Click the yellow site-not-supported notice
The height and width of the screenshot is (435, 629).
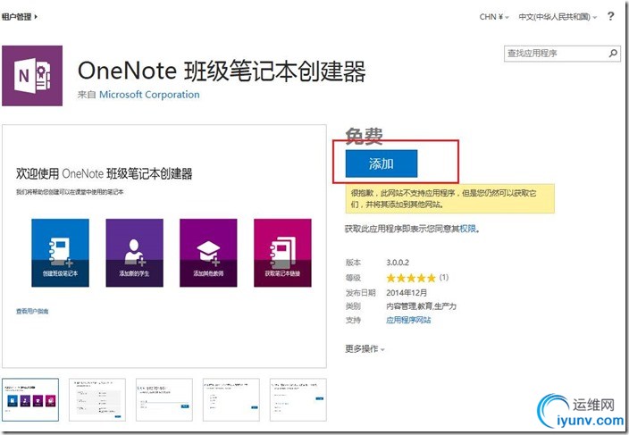(449, 198)
